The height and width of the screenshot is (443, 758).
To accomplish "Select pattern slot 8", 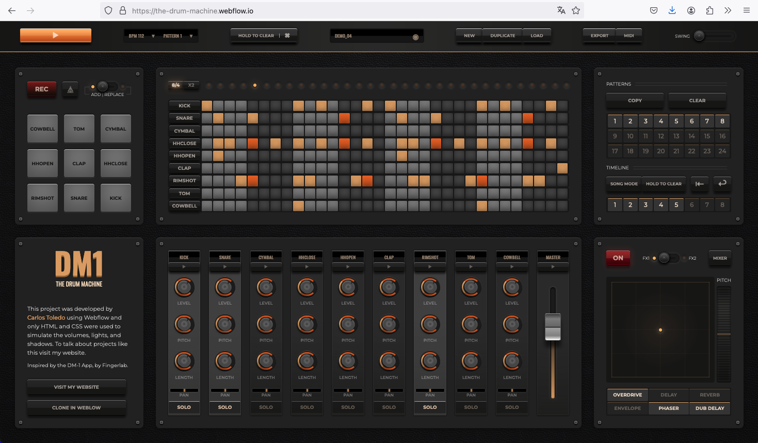I will point(722,121).
